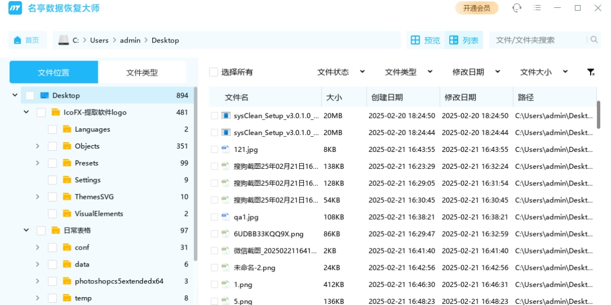Screen dimensions: 611x305
Task: Click the search magnifier icon
Action: click(593, 40)
